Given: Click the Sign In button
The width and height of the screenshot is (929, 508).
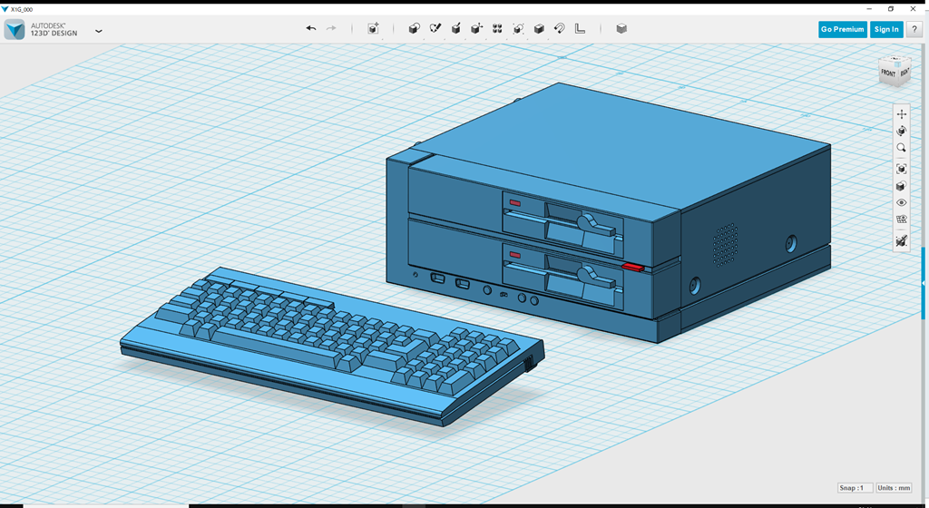Looking at the screenshot, I should coord(885,29).
